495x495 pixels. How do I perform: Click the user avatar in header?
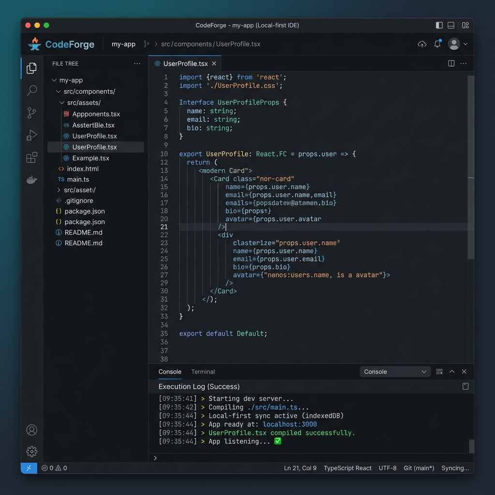tap(453, 44)
